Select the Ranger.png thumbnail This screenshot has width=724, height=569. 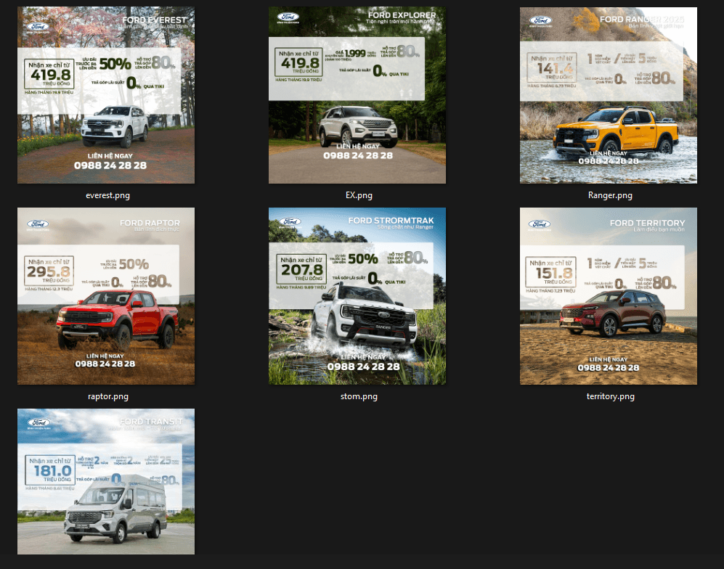[608, 95]
